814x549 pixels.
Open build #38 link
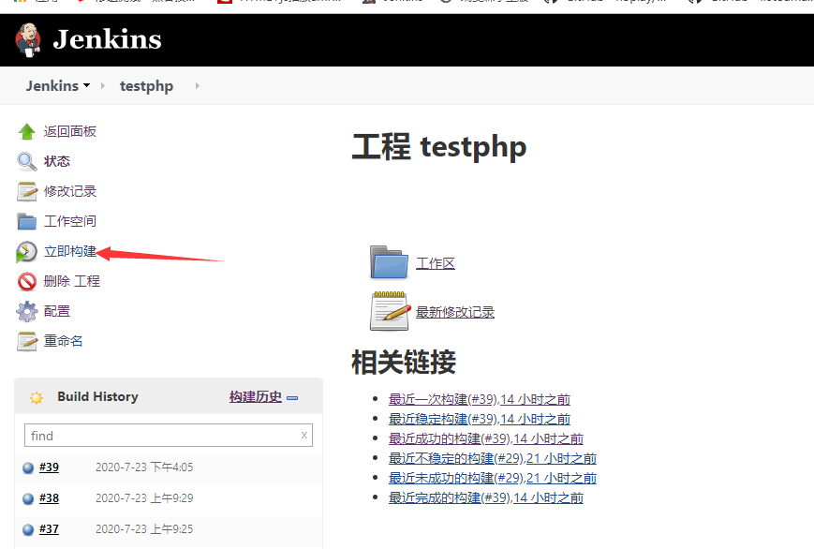pyautogui.click(x=50, y=498)
